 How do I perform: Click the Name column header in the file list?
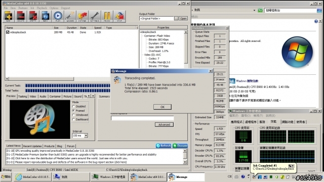(29, 28)
